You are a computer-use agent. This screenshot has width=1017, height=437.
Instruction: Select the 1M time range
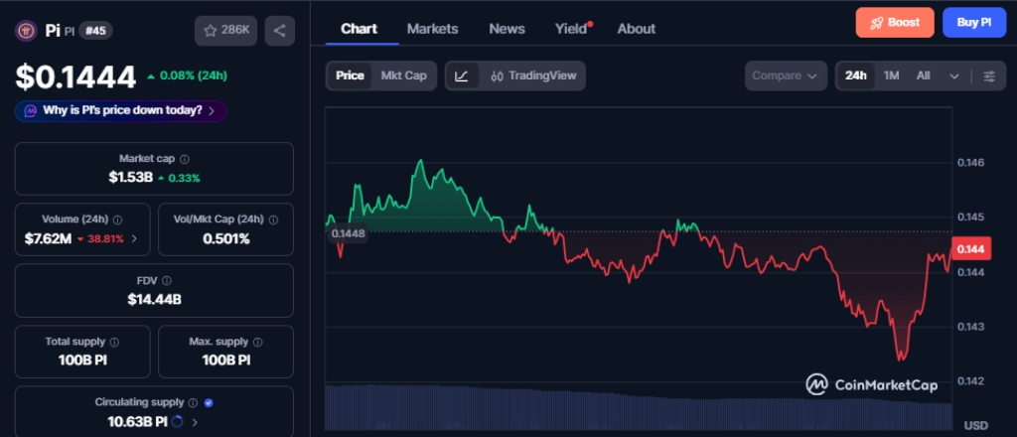891,75
